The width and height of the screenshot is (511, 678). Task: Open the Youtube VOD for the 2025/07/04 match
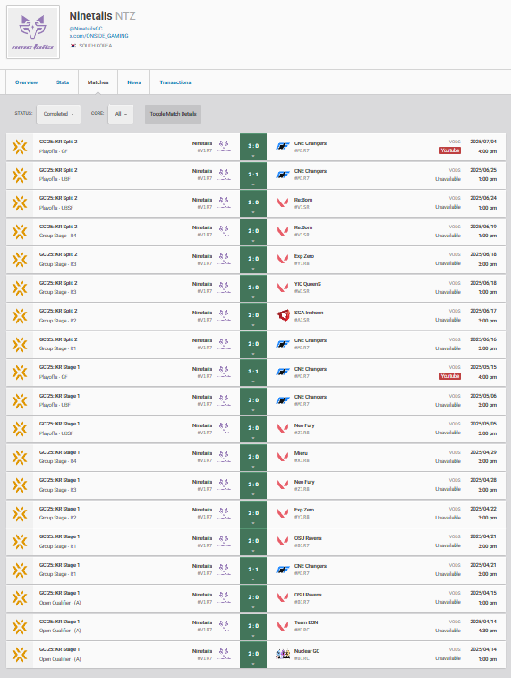449,150
